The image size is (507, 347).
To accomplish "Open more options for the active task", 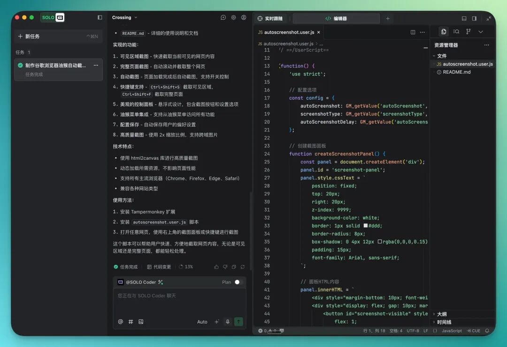I will tap(96, 65).
